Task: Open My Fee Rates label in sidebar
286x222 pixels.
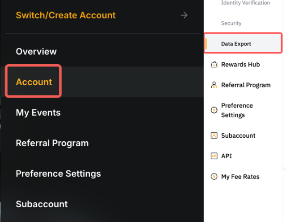Action: pos(240,177)
